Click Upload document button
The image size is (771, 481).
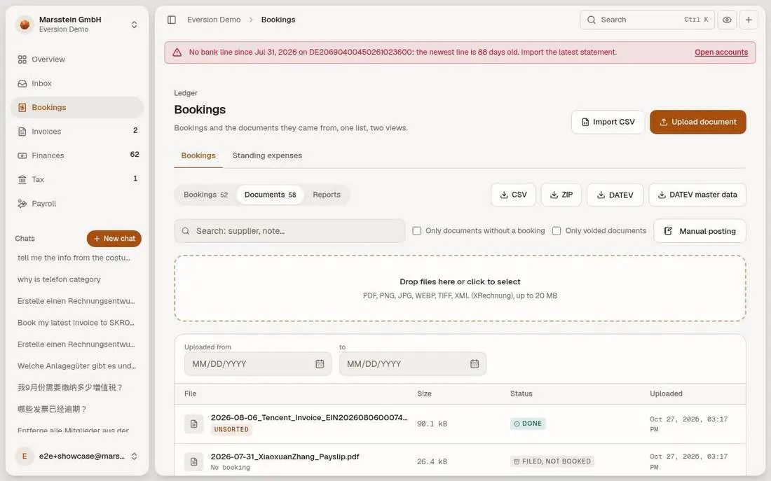[x=697, y=122]
